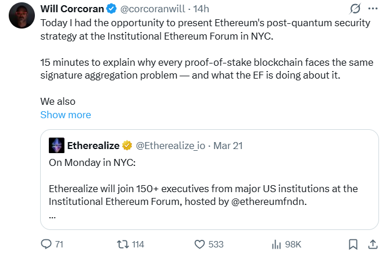Open the Etherealize account name
The width and height of the screenshot is (386, 255).
(x=92, y=146)
